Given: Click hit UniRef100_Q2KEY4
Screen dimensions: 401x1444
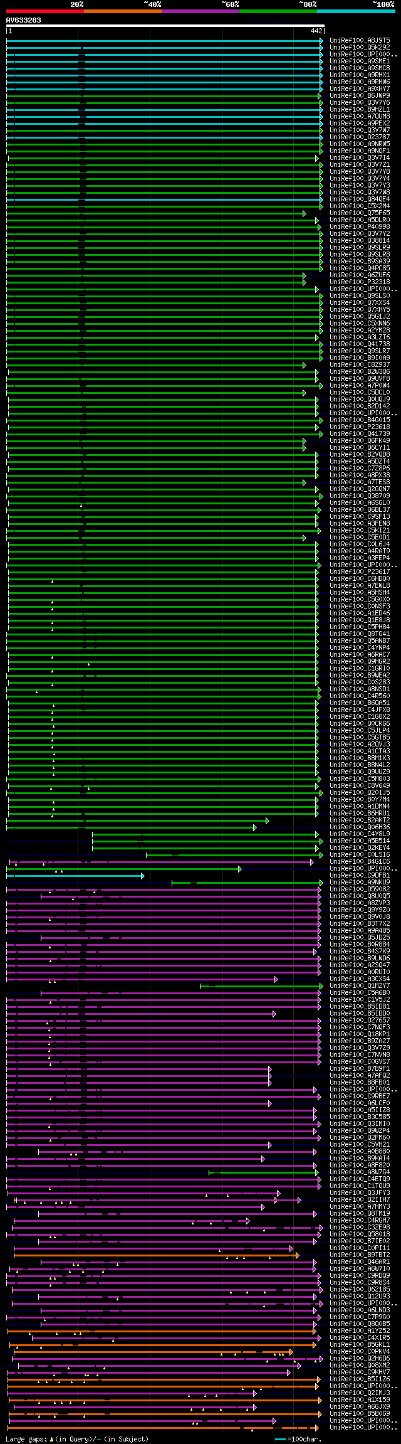Looking at the screenshot, I should pos(360,847).
